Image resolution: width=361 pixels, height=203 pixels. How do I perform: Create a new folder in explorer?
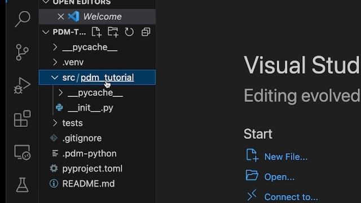[113, 32]
